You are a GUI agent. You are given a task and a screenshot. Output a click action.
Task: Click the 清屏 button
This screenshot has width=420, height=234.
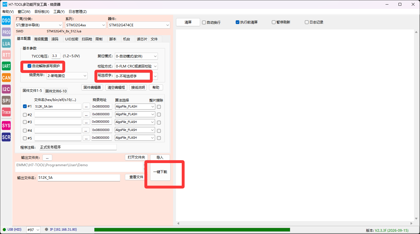click(x=188, y=22)
